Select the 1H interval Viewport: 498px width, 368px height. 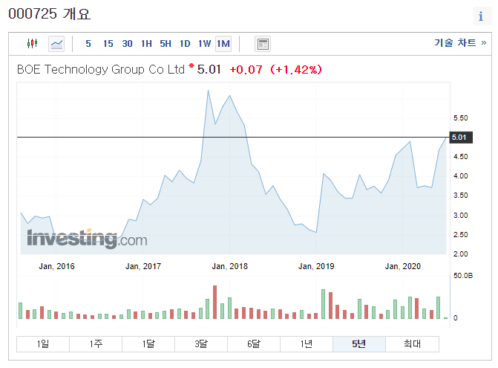[x=146, y=44]
